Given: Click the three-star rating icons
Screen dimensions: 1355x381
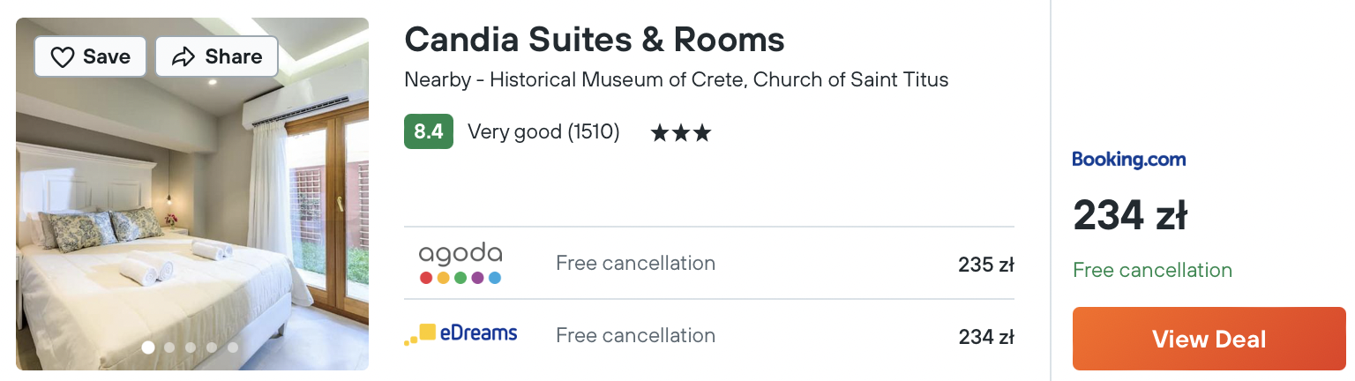Looking at the screenshot, I should [680, 133].
